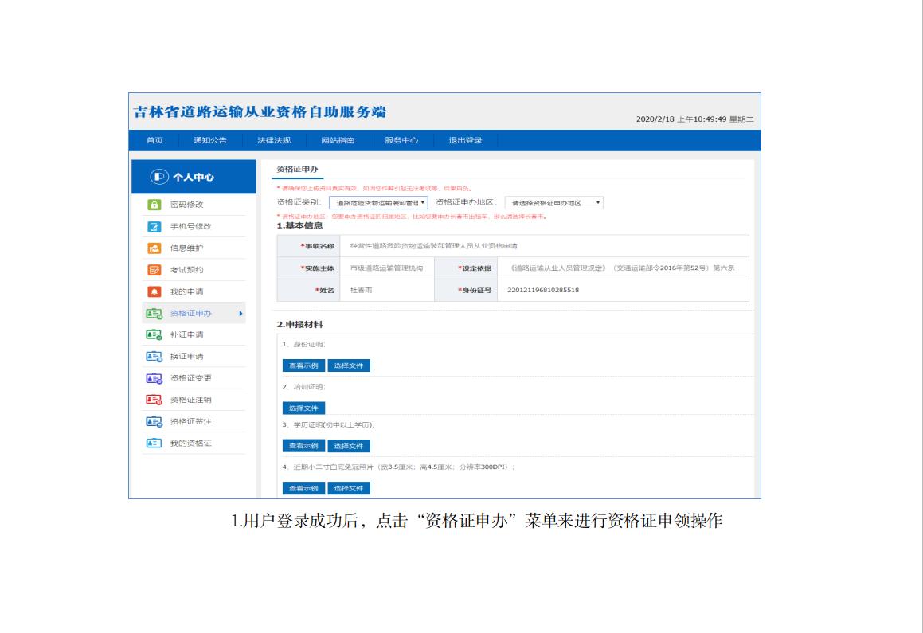Click the site title 吉林省道路运输从业资格自助服务端
This screenshot has height=633, width=923.
pos(260,111)
